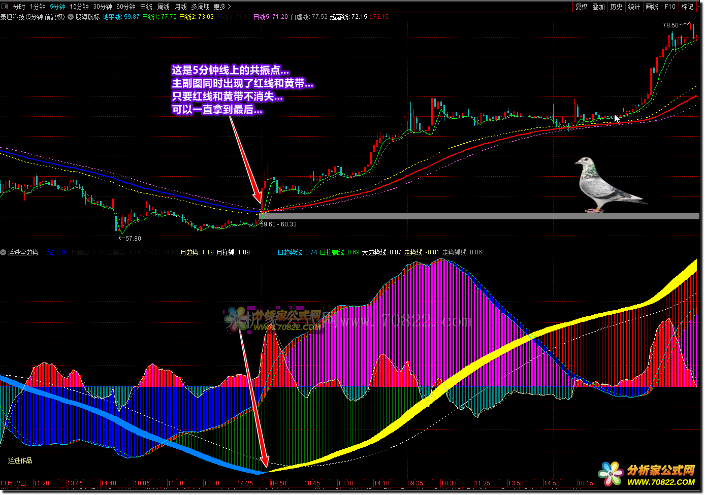The height and width of the screenshot is (495, 705).
Task: Click the 13:30 time axis marker
Action: 211,483
